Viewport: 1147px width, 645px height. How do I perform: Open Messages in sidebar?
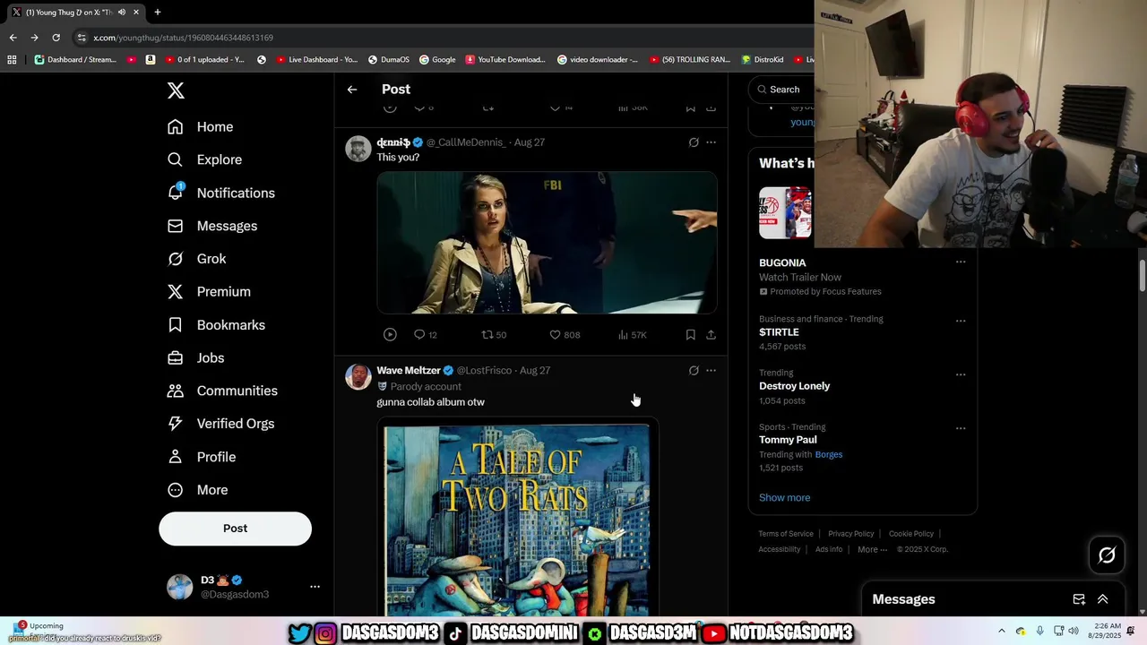(x=211, y=226)
